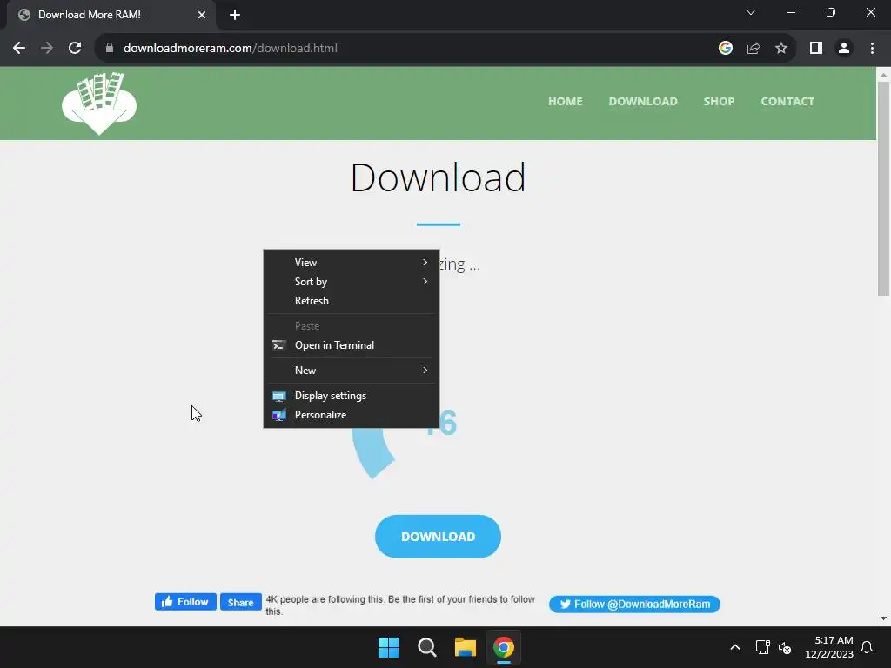Open the DOWNLOAD nav link
The image size is (891, 668).
point(643,102)
